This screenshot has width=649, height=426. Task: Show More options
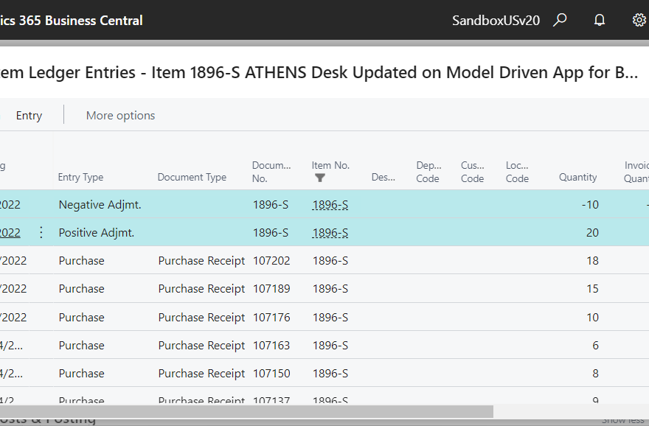tap(120, 116)
